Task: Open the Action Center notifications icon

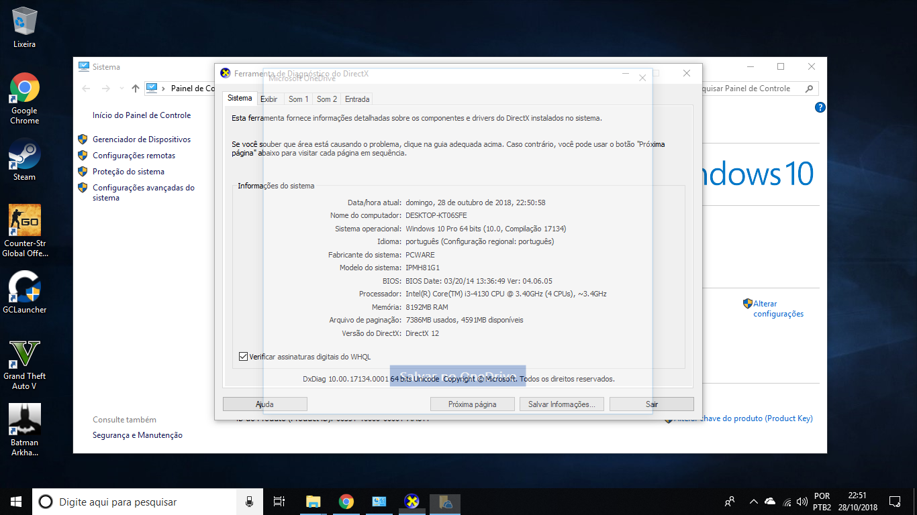Action: pos(894,502)
